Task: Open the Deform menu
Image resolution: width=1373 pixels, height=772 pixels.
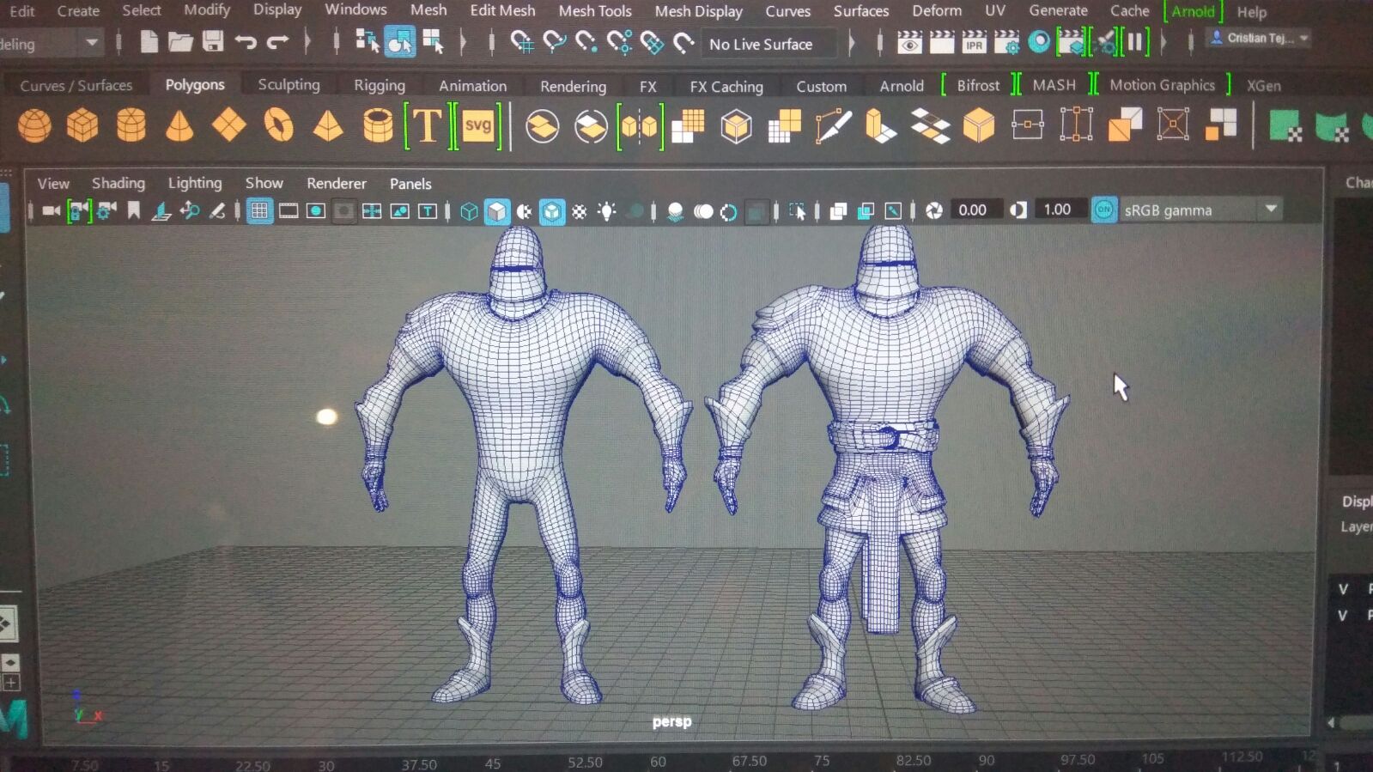Action: click(x=937, y=10)
